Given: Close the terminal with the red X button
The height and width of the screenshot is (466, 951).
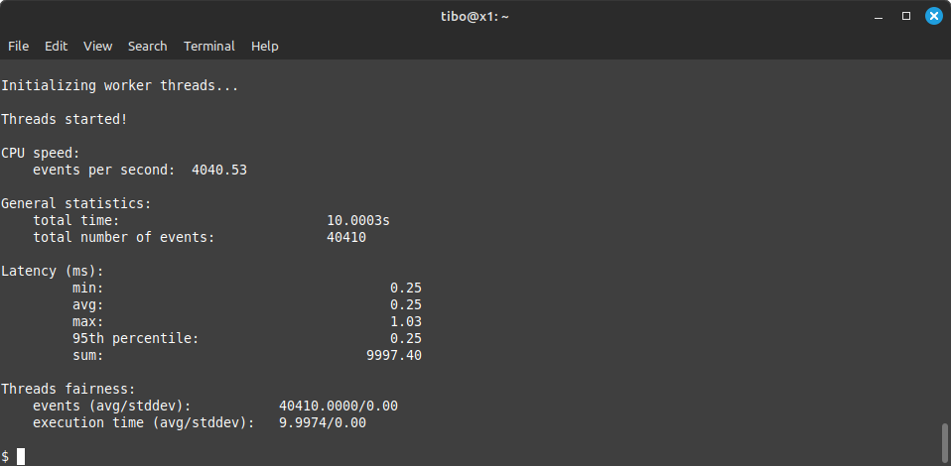Looking at the screenshot, I should (934, 16).
